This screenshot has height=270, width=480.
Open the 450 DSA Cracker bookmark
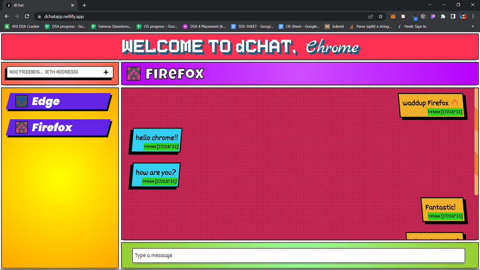(22, 27)
